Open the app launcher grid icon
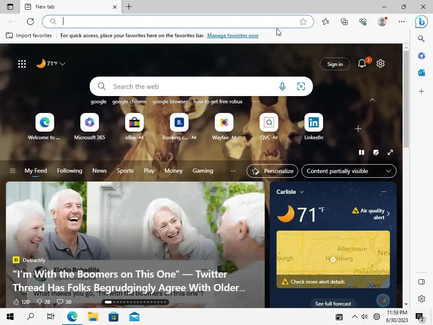433x325 pixels. click(x=22, y=64)
